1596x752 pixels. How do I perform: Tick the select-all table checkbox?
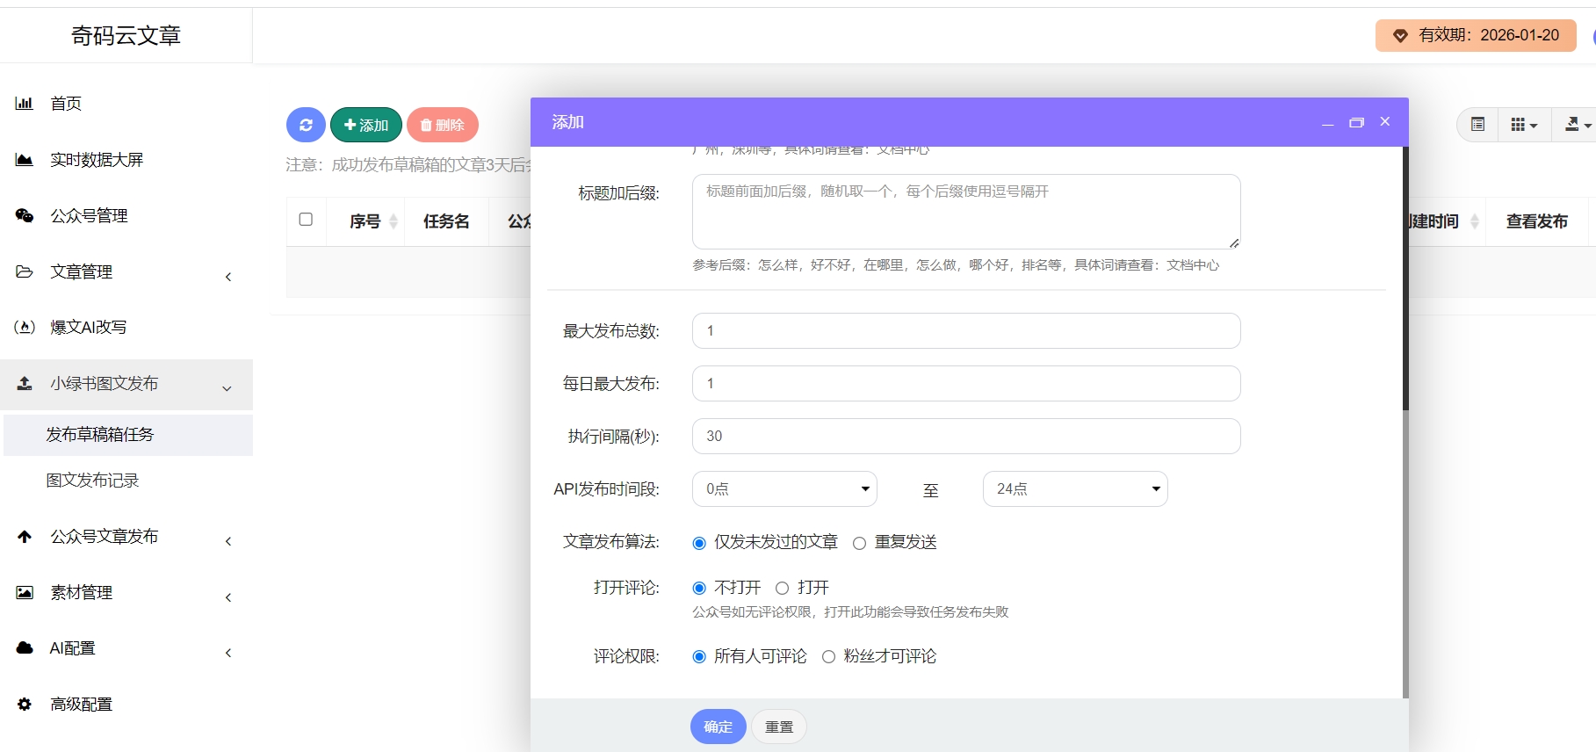click(x=306, y=220)
